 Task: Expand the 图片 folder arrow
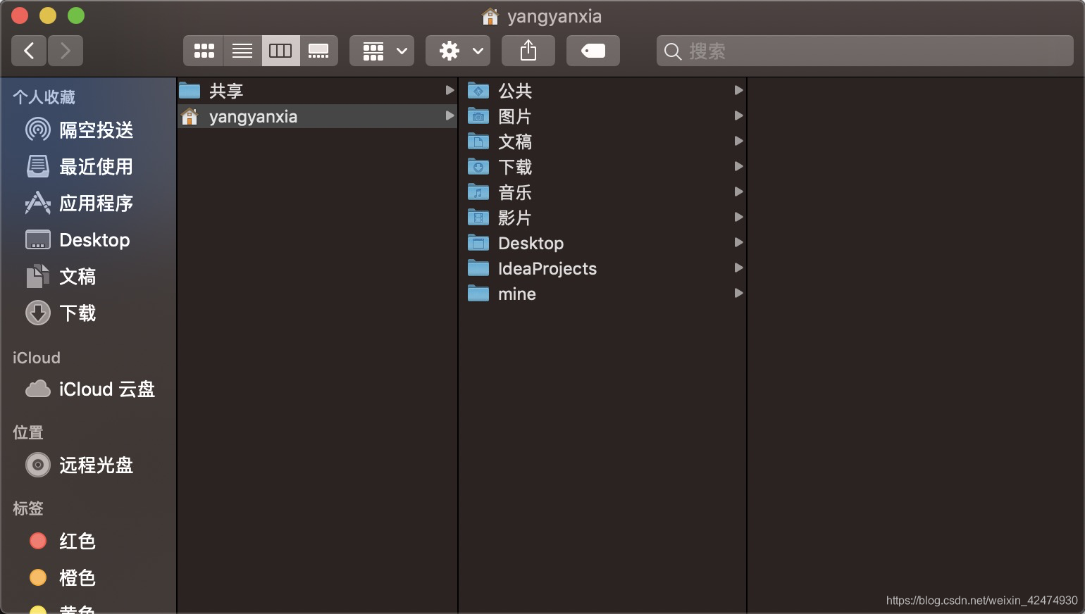[x=738, y=115]
